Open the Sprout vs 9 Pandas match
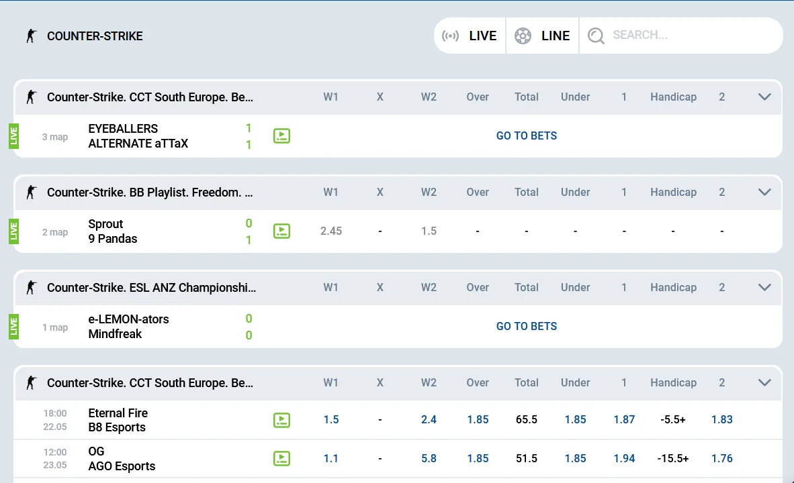 coord(112,231)
